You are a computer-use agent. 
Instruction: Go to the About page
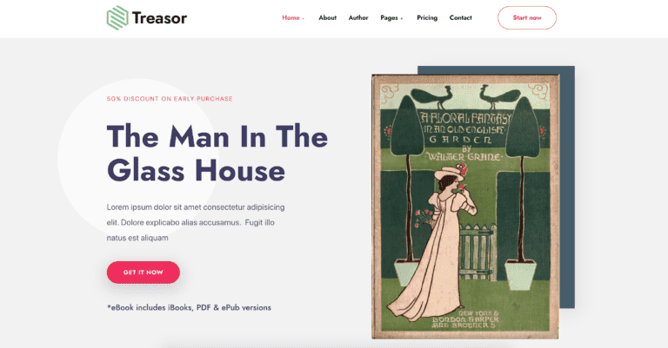(328, 18)
